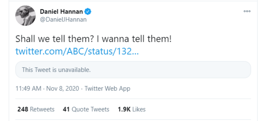The width and height of the screenshot is (261, 121).
Task: Click the 41 quote count number
Action: [x=66, y=109]
